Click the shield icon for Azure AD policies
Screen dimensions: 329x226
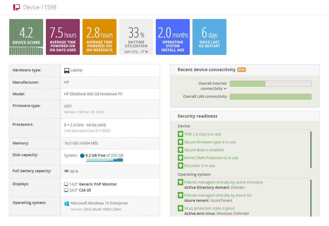[x=180, y=195]
